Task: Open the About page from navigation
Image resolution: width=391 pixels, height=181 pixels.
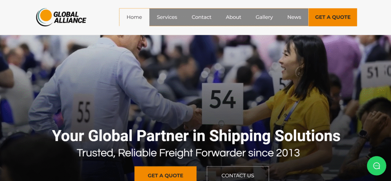Action: pyautogui.click(x=233, y=17)
